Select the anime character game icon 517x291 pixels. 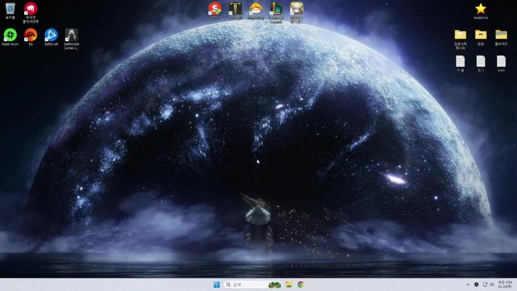click(x=296, y=8)
